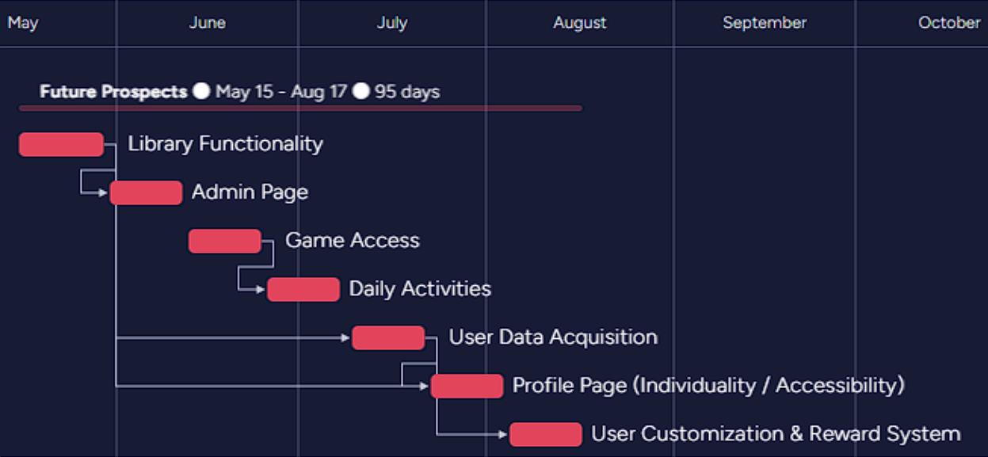Viewport: 988px width, 457px height.
Task: Click the Future Prospects red summary line
Action: point(300,108)
